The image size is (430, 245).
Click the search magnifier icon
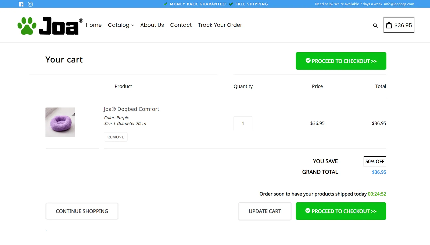click(x=375, y=25)
